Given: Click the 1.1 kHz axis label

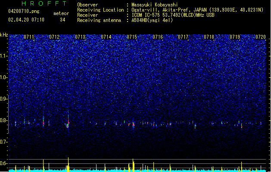Looking at the screenshot, I should coord(4,56).
